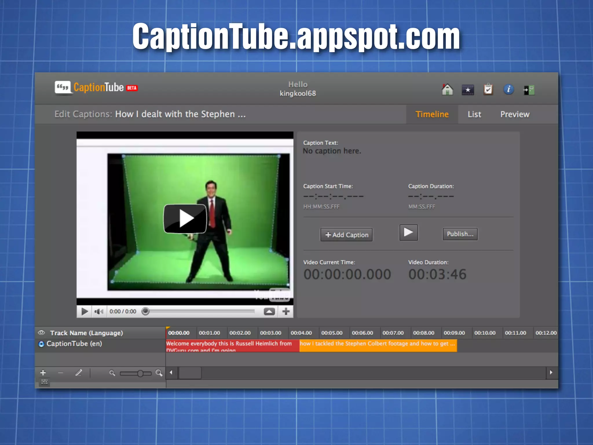Click the 'kingkool68' username
The width and height of the screenshot is (593, 445).
click(x=298, y=94)
